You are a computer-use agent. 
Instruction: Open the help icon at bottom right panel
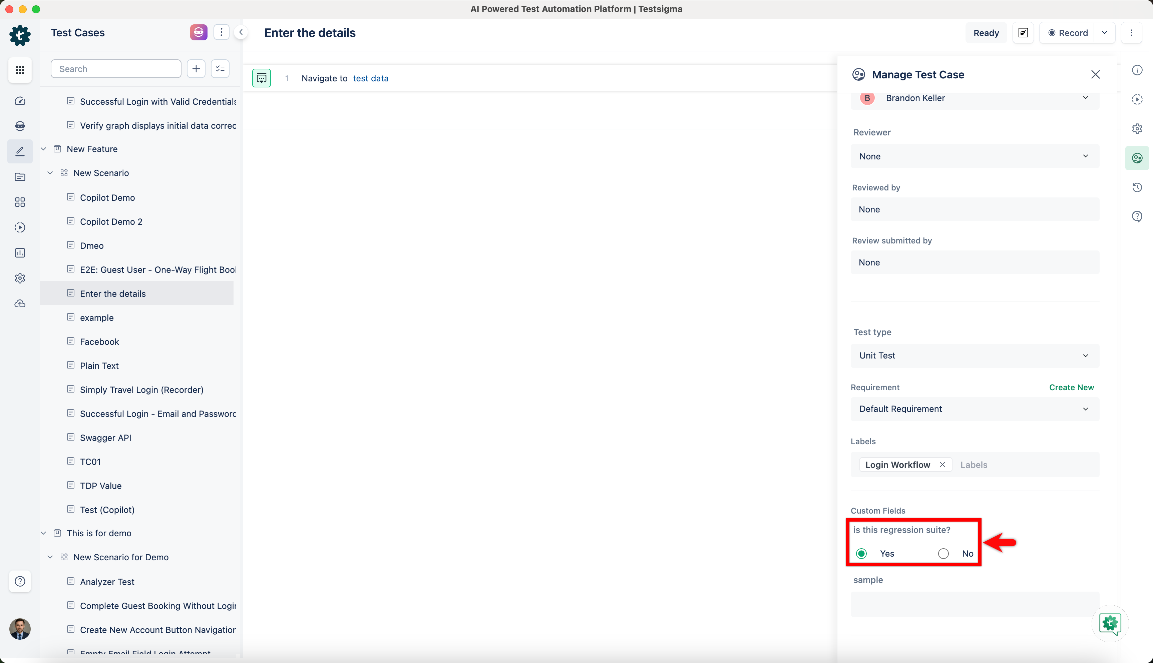tap(1137, 216)
